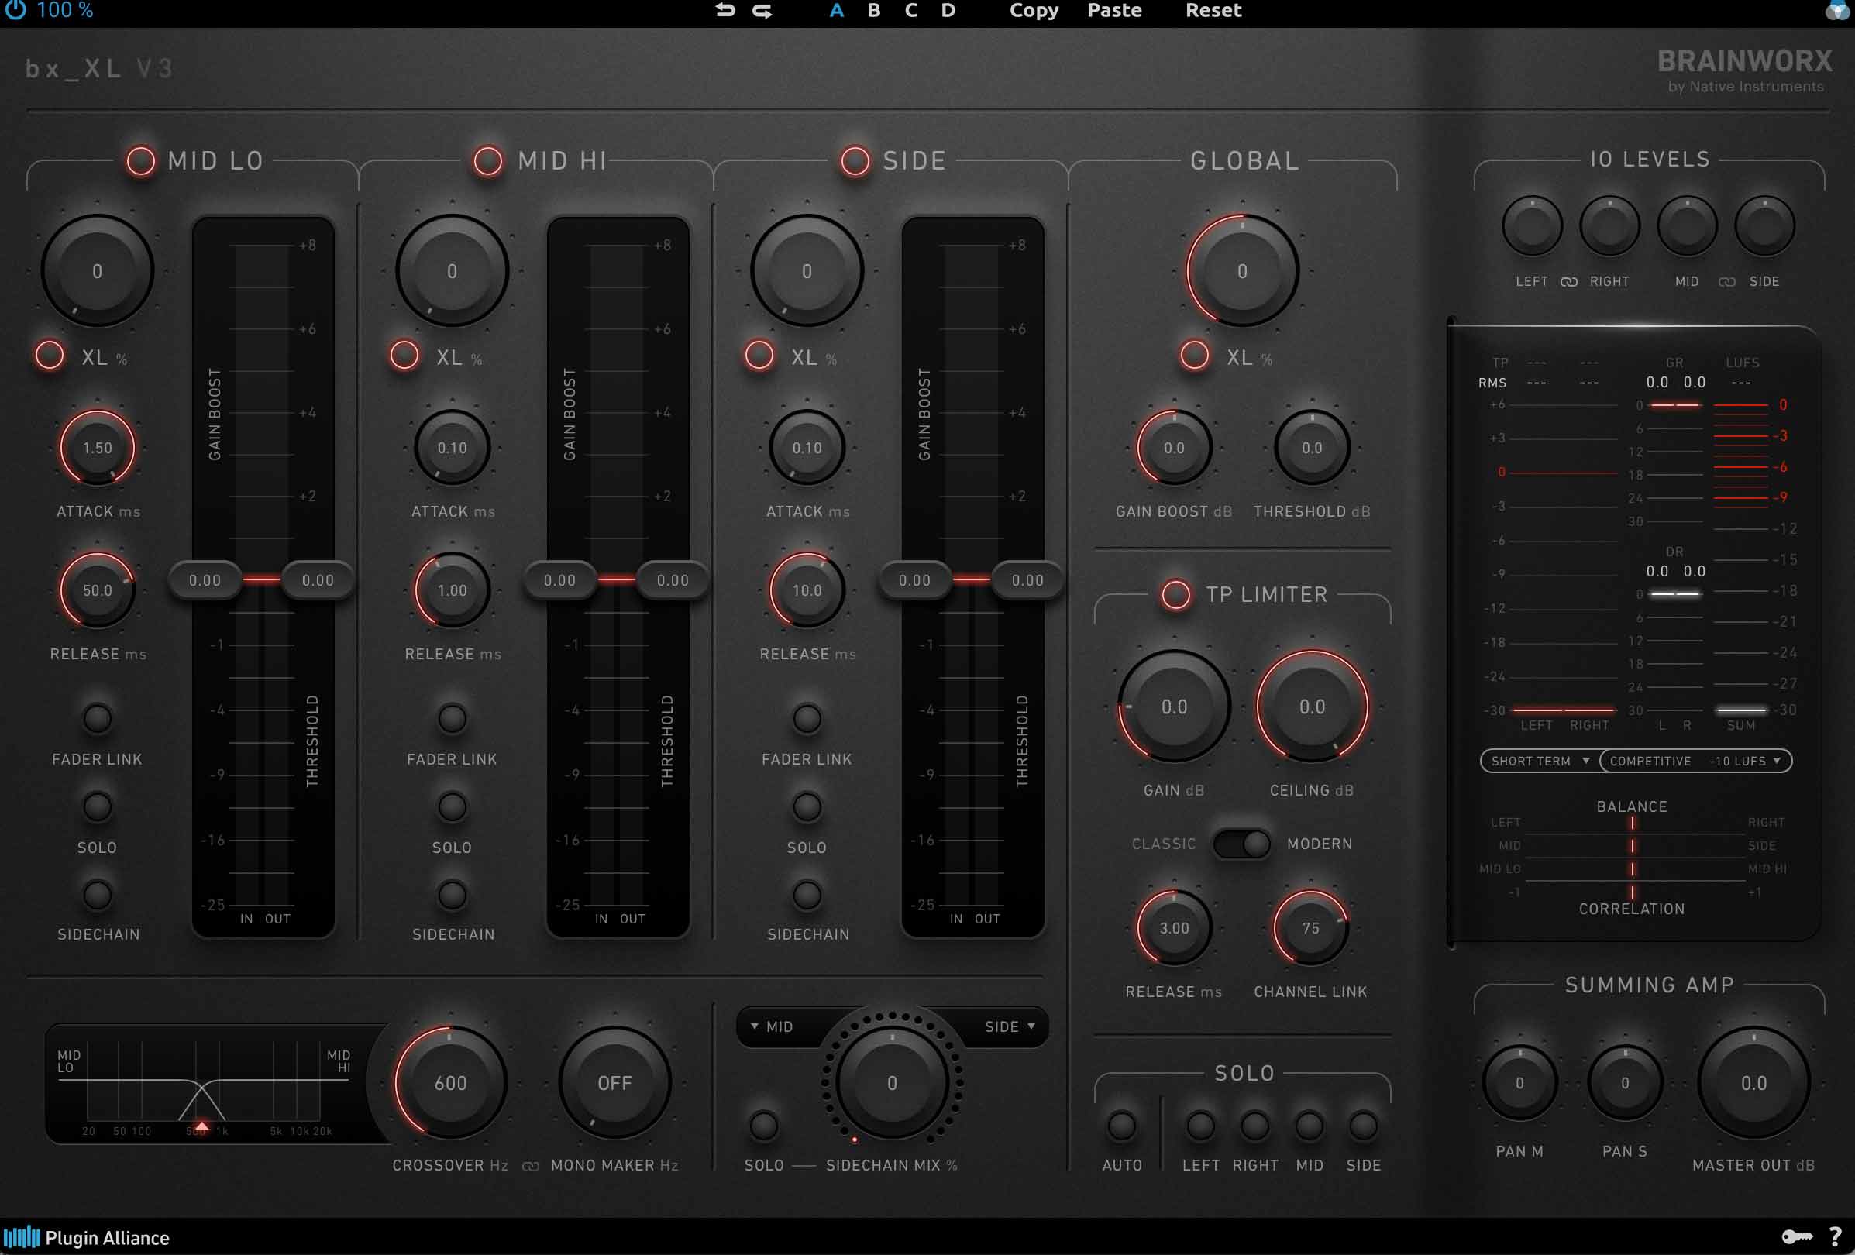Toggle SIDE band Sidechain button
This screenshot has height=1255, width=1855.
click(807, 894)
